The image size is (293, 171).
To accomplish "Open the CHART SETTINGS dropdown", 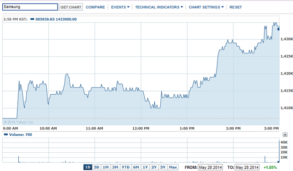I will coord(206,7).
